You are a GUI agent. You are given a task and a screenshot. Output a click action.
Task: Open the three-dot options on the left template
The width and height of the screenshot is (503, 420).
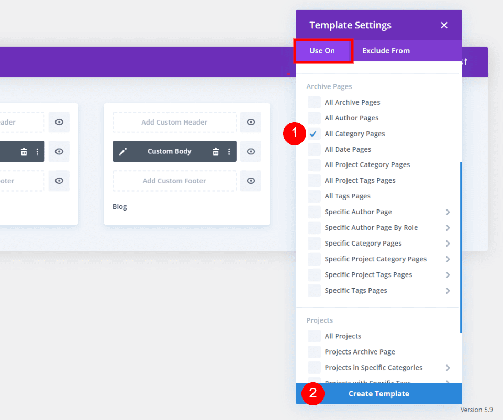point(36,151)
